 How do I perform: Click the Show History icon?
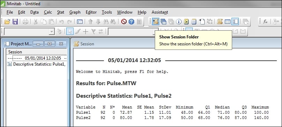(186, 22)
